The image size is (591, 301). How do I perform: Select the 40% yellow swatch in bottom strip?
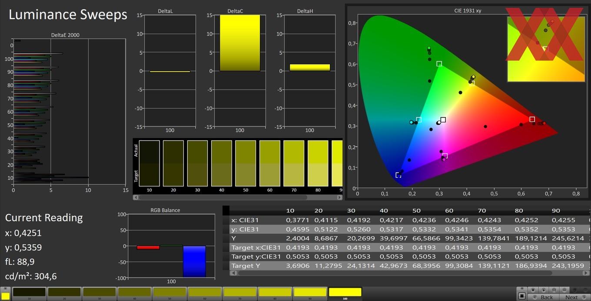pos(135,293)
